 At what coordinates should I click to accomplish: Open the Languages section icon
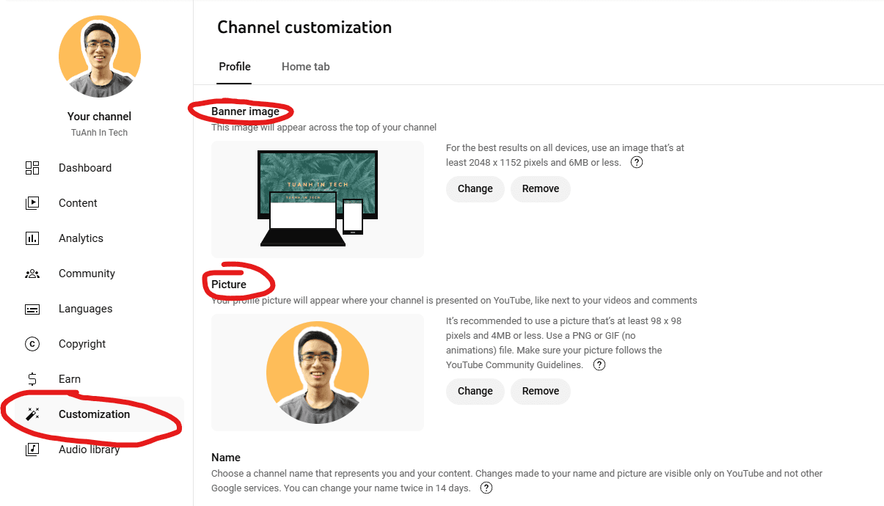click(x=32, y=308)
